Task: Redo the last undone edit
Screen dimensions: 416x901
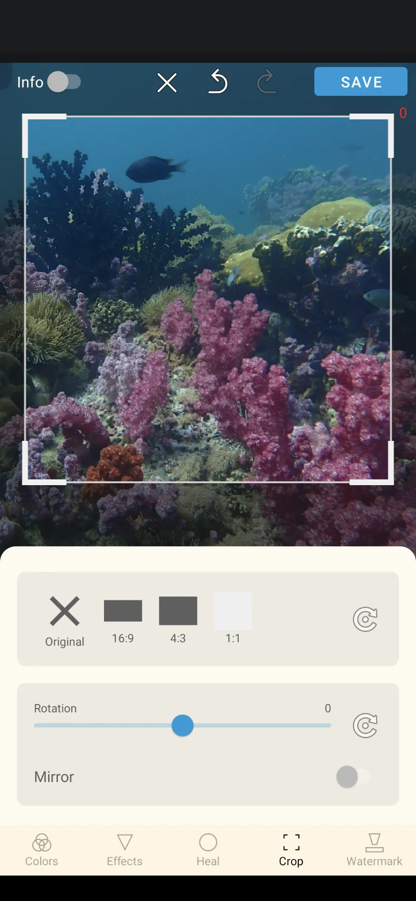Action: click(266, 81)
